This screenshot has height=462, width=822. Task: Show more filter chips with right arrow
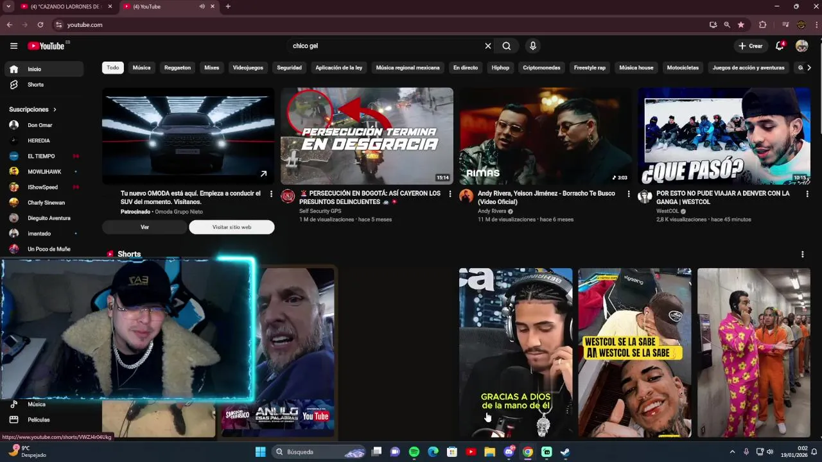(x=809, y=67)
